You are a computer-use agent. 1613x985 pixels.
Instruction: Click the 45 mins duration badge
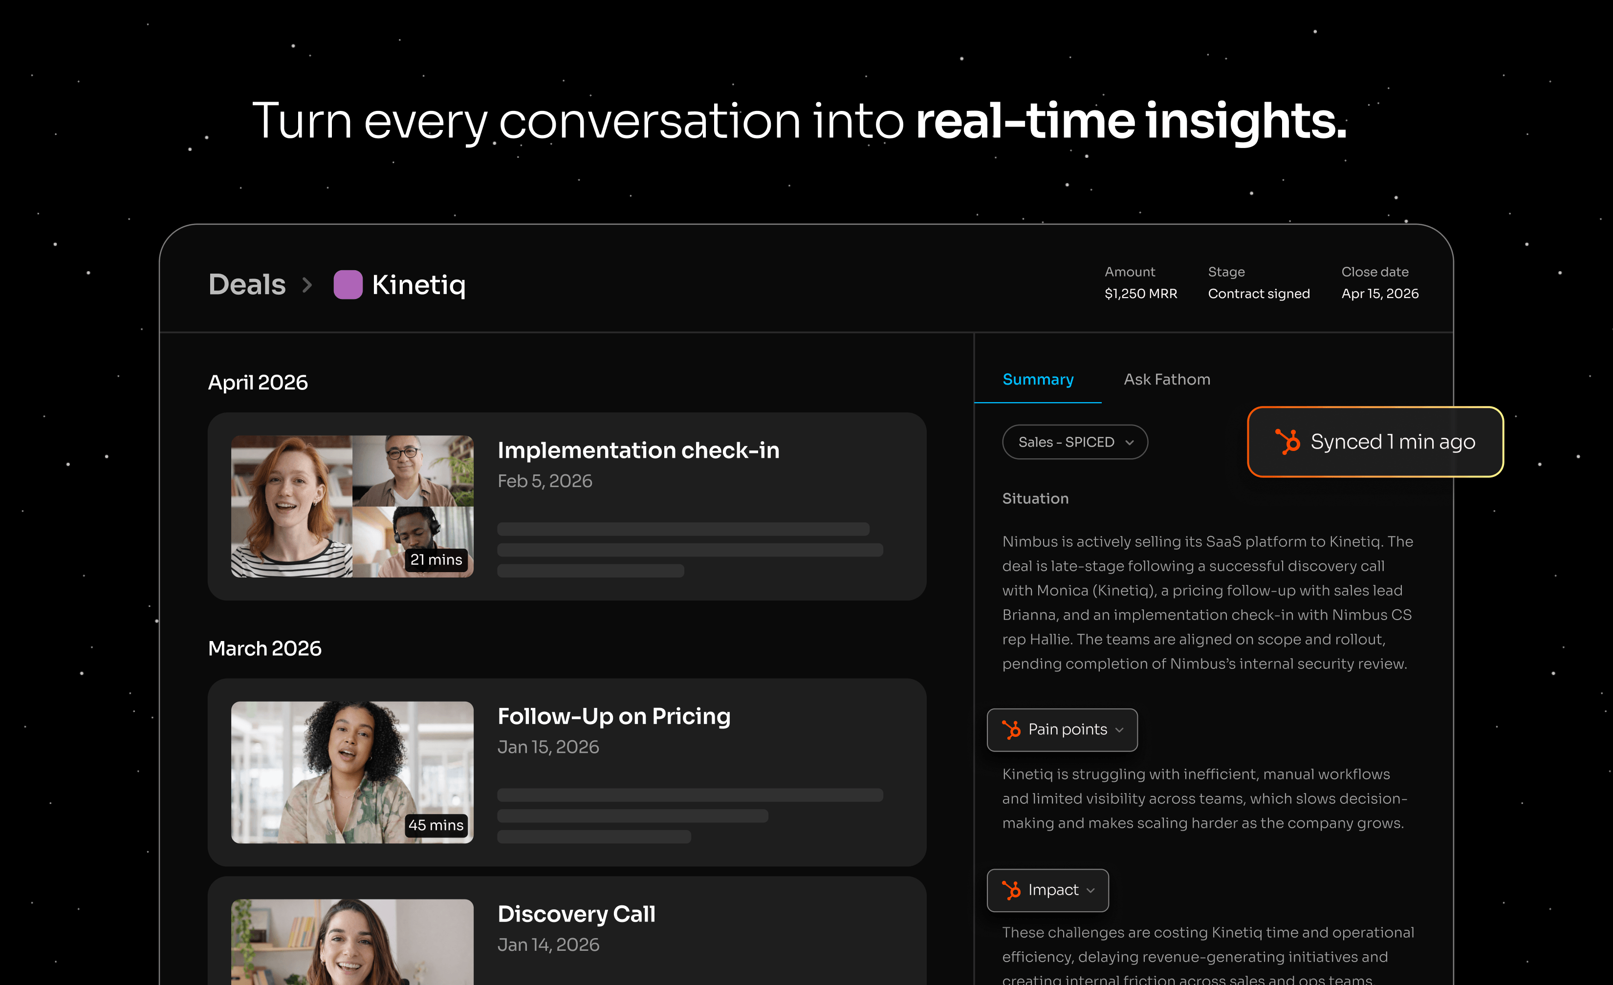pyautogui.click(x=436, y=825)
